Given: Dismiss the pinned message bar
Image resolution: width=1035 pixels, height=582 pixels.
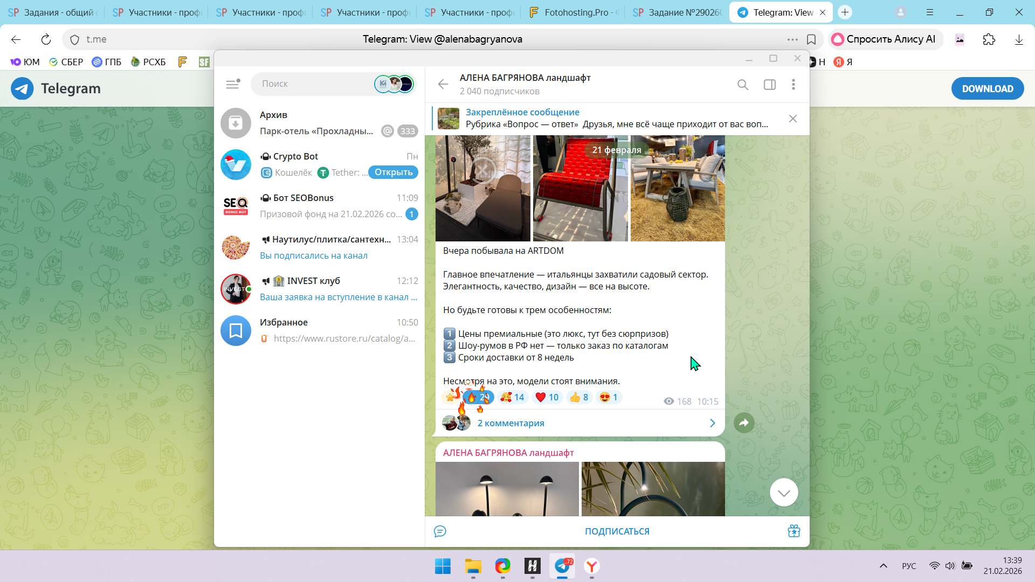Looking at the screenshot, I should [792, 119].
